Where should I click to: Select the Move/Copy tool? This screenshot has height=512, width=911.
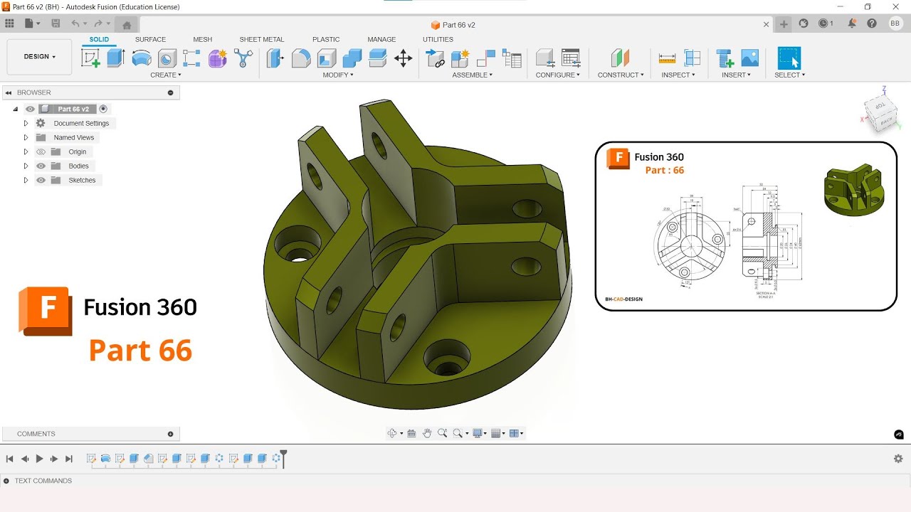(404, 58)
